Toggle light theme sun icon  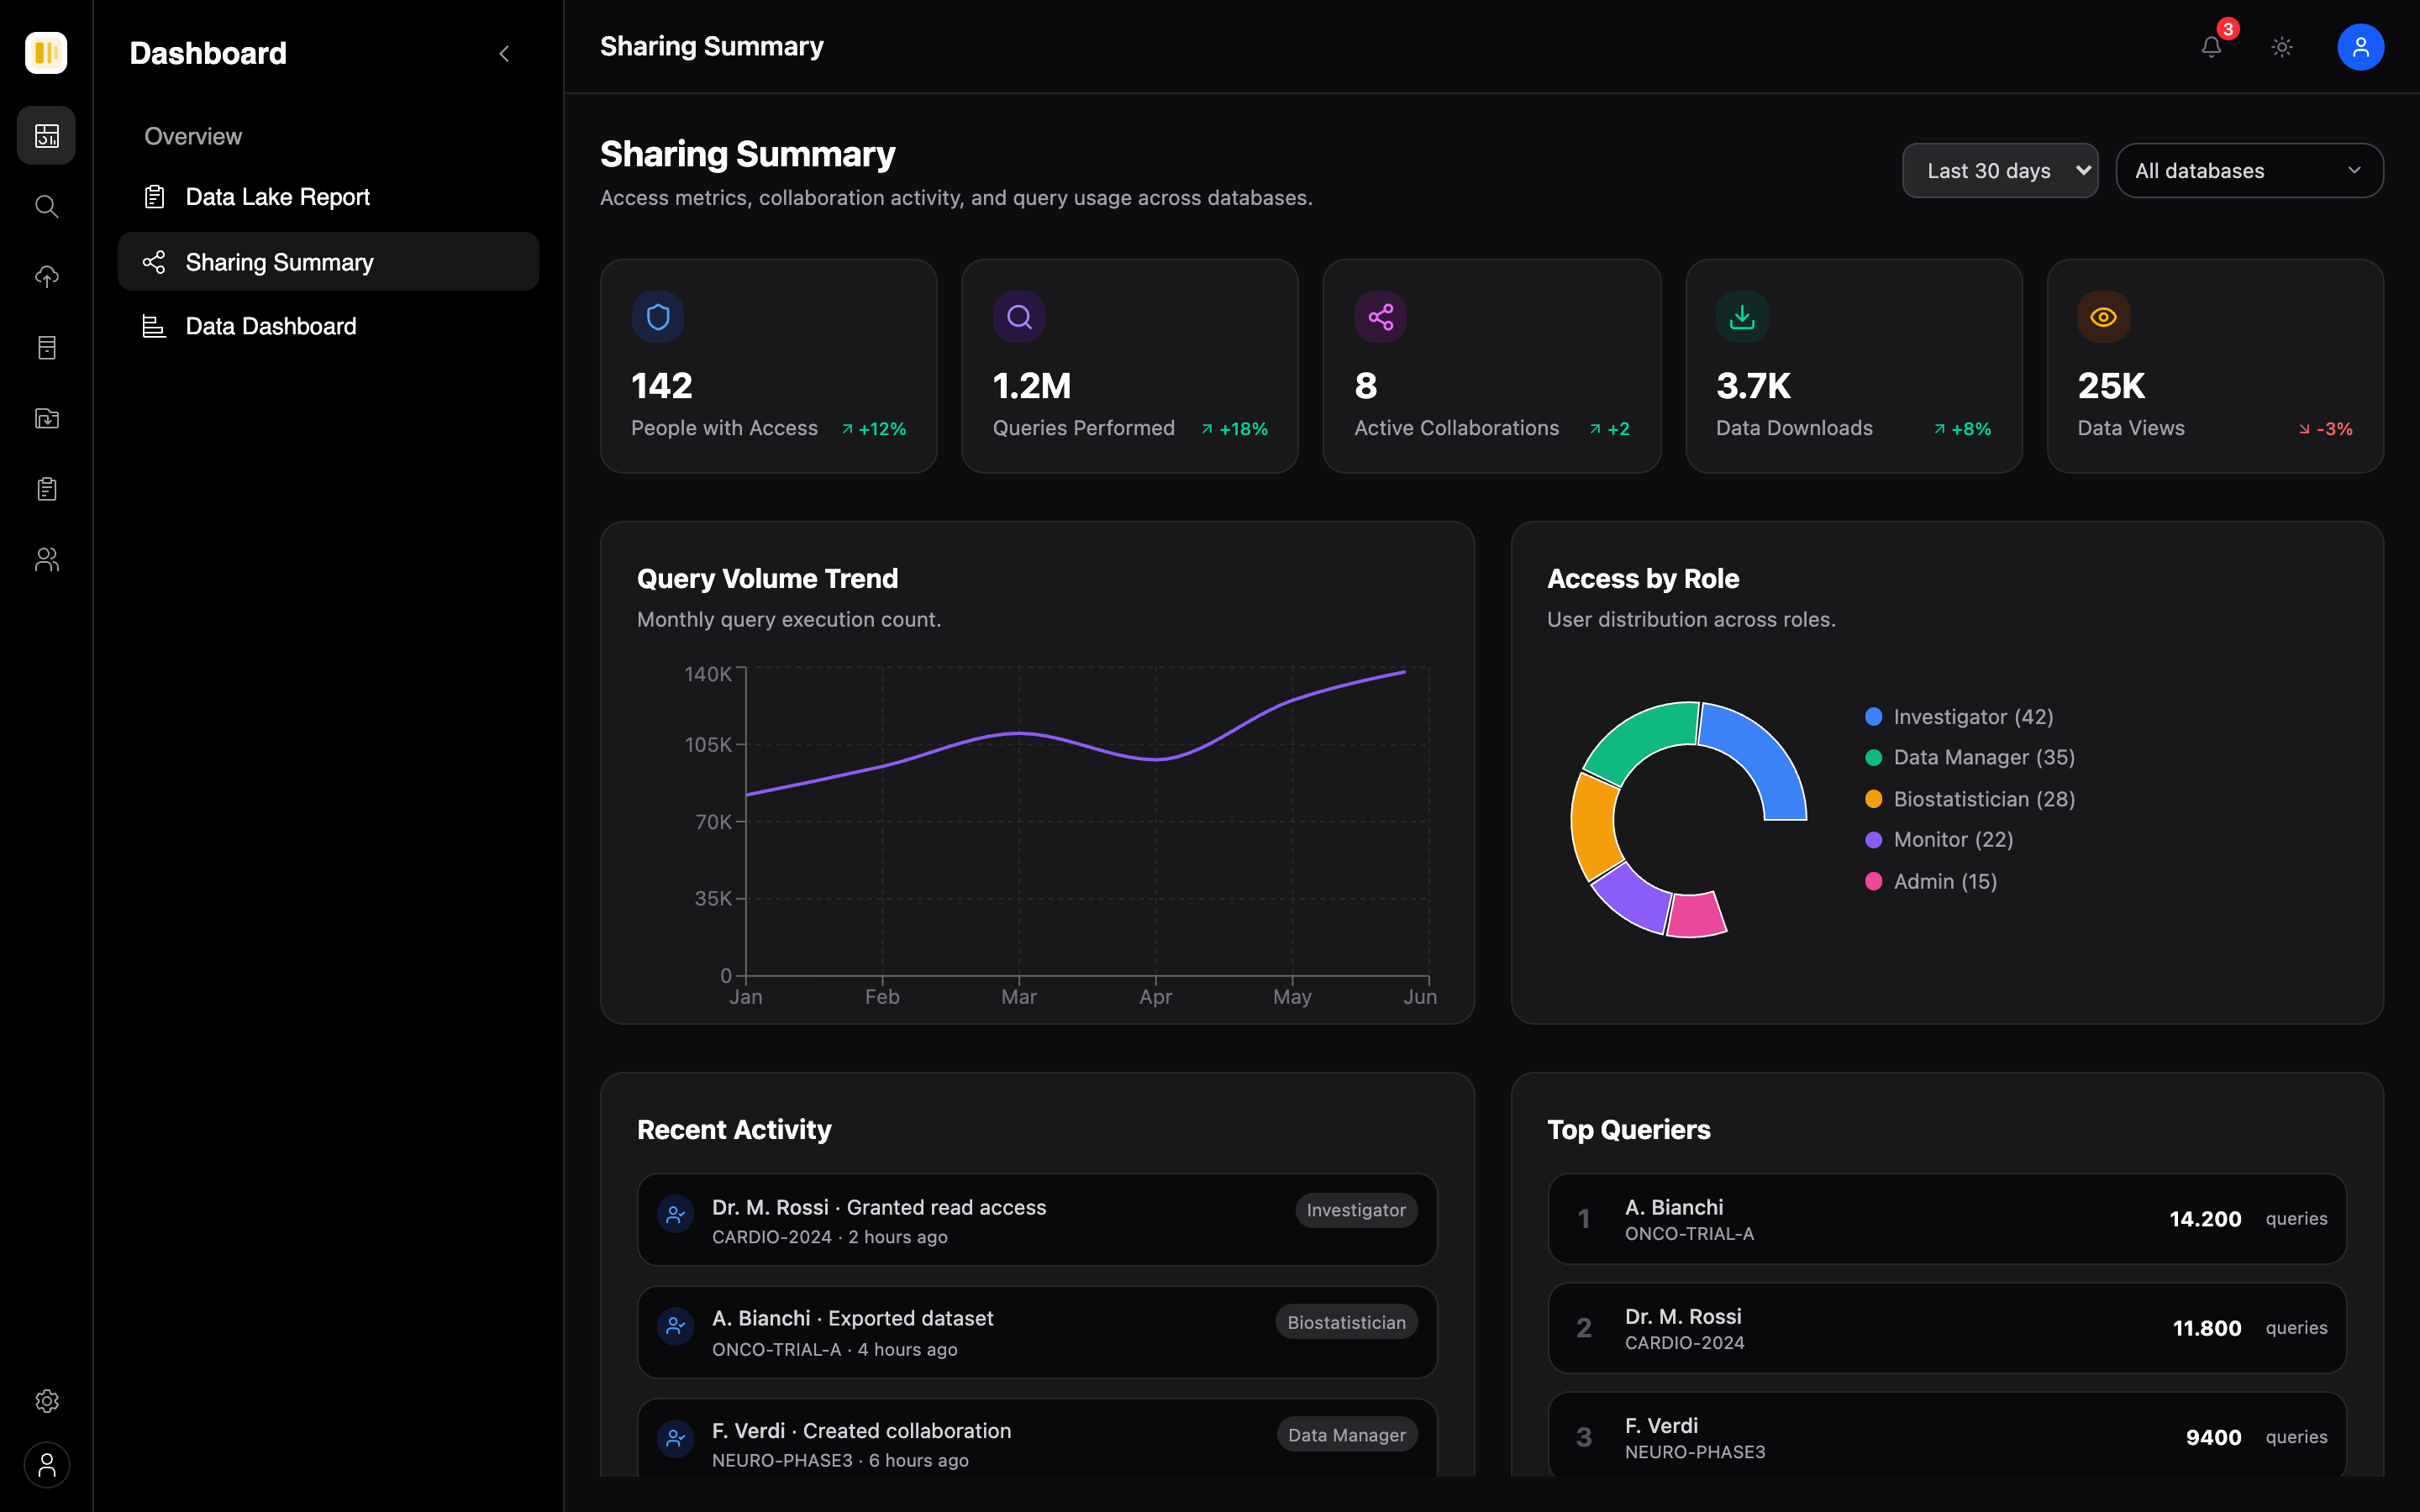point(2282,46)
